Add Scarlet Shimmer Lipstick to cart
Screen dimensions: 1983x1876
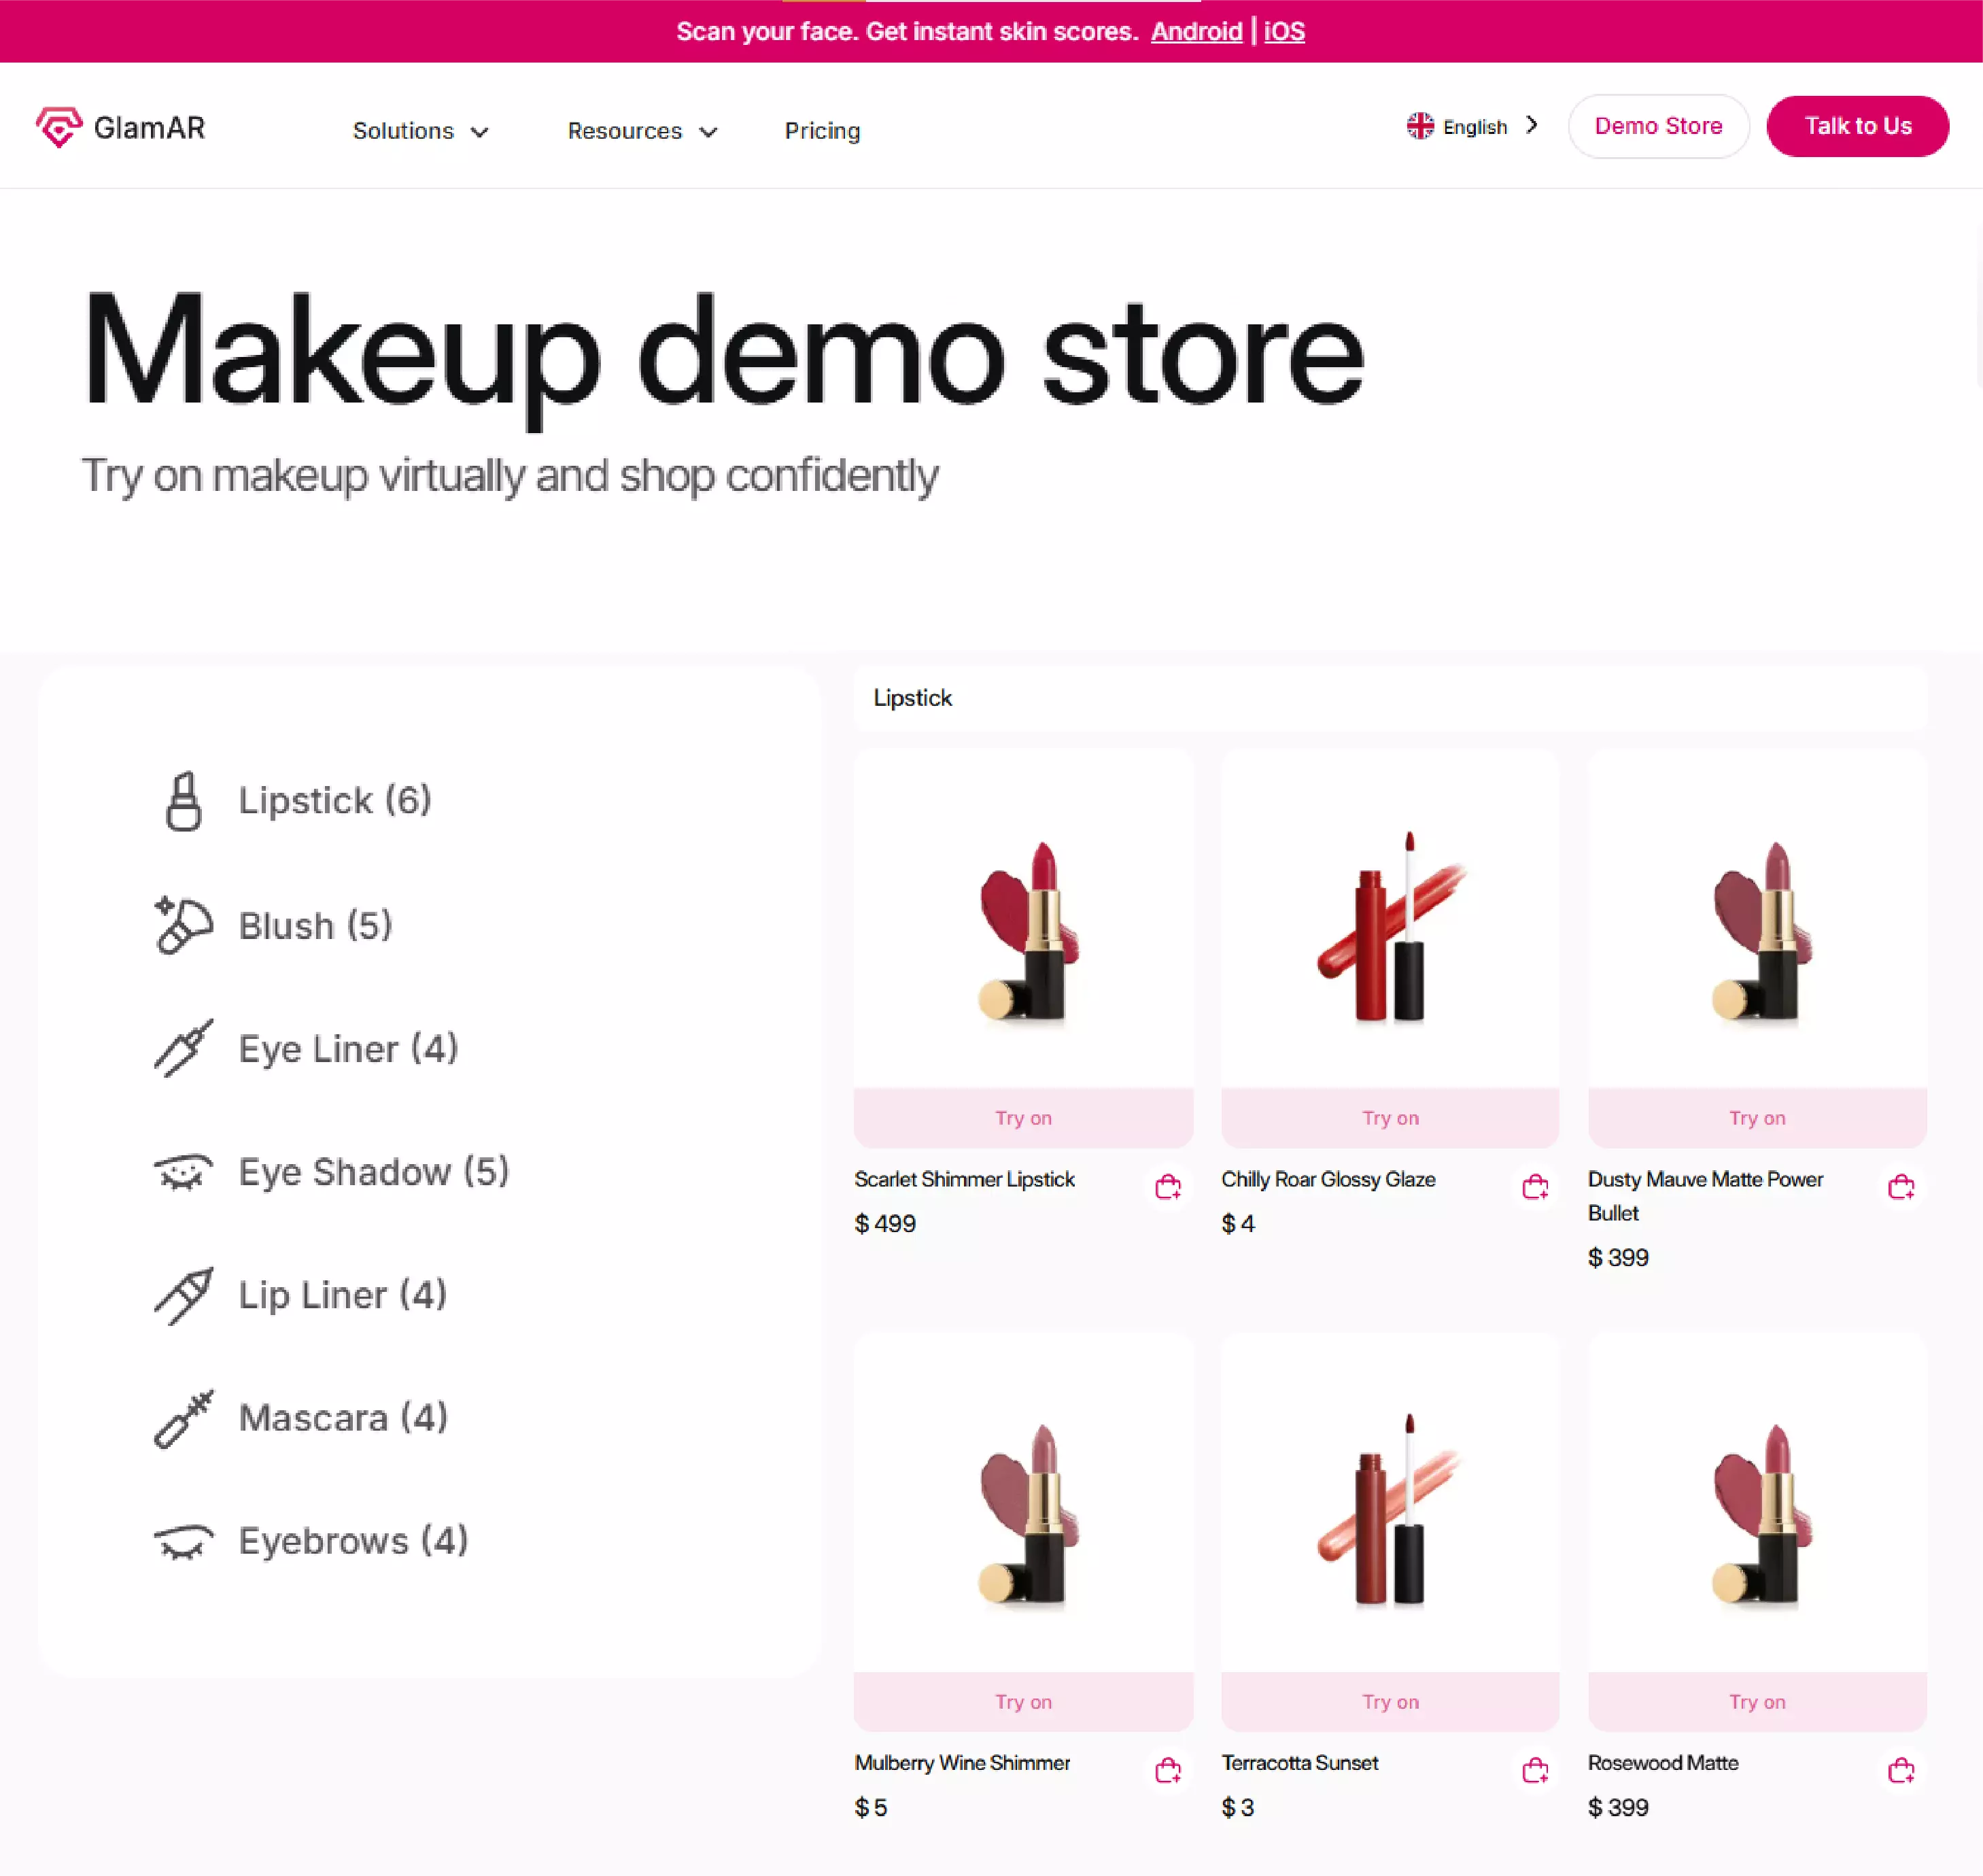[1167, 1187]
